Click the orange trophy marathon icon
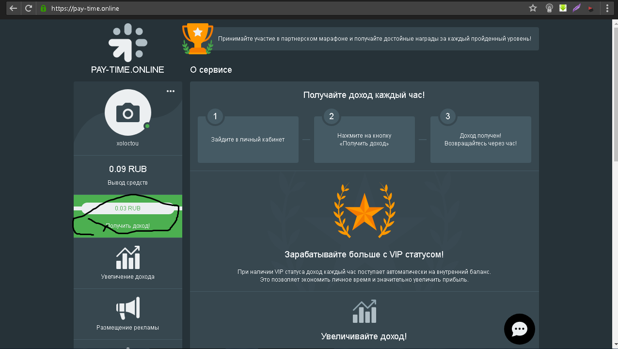Screen dimensions: 618x349 coord(197,39)
